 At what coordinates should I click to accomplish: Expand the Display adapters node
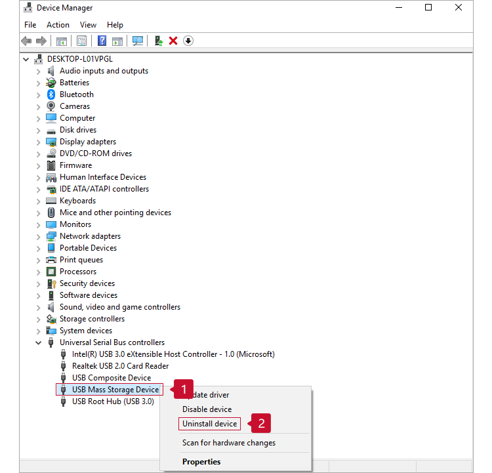coord(39,142)
